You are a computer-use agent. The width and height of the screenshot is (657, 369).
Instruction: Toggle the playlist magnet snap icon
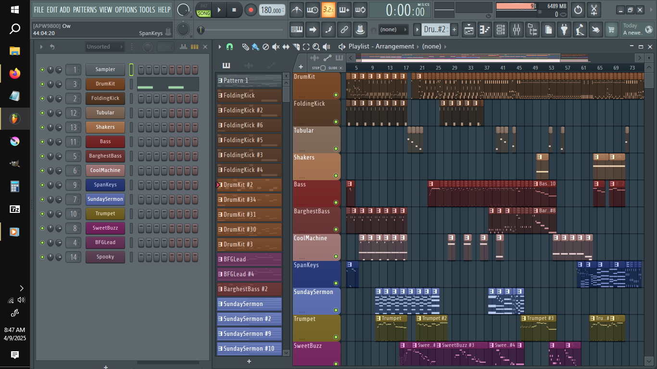coord(229,47)
